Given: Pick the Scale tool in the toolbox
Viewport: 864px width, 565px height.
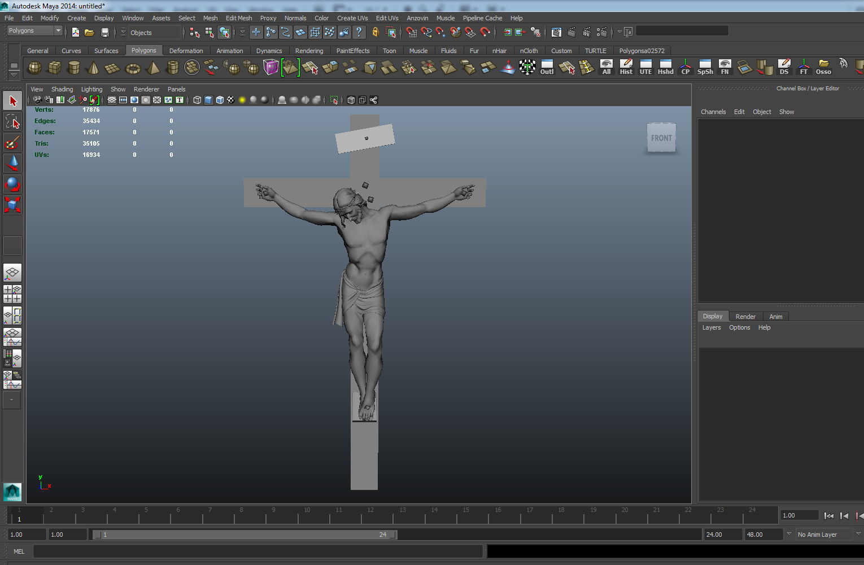Looking at the screenshot, I should (x=12, y=204).
